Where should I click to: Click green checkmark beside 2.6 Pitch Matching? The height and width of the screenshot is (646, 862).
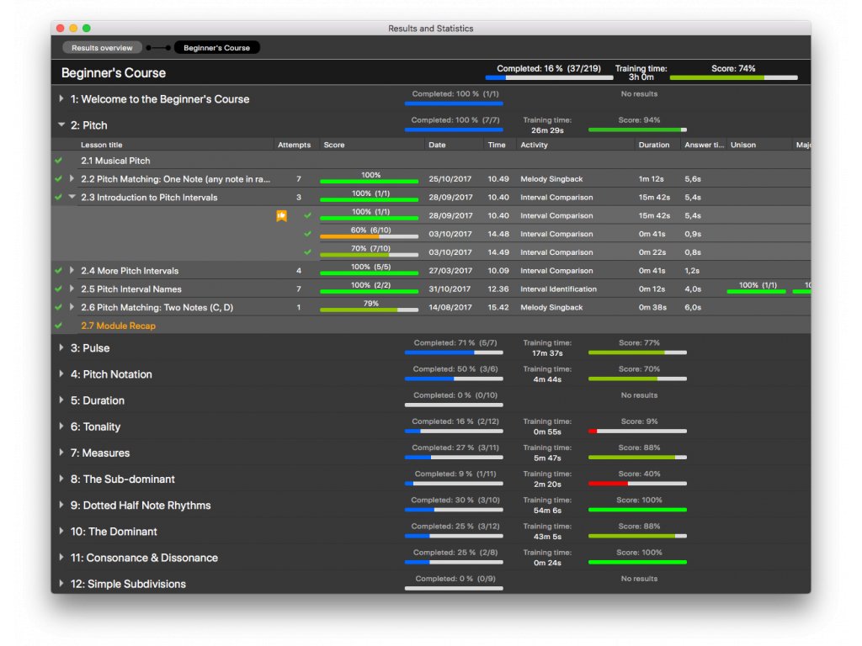[58, 308]
